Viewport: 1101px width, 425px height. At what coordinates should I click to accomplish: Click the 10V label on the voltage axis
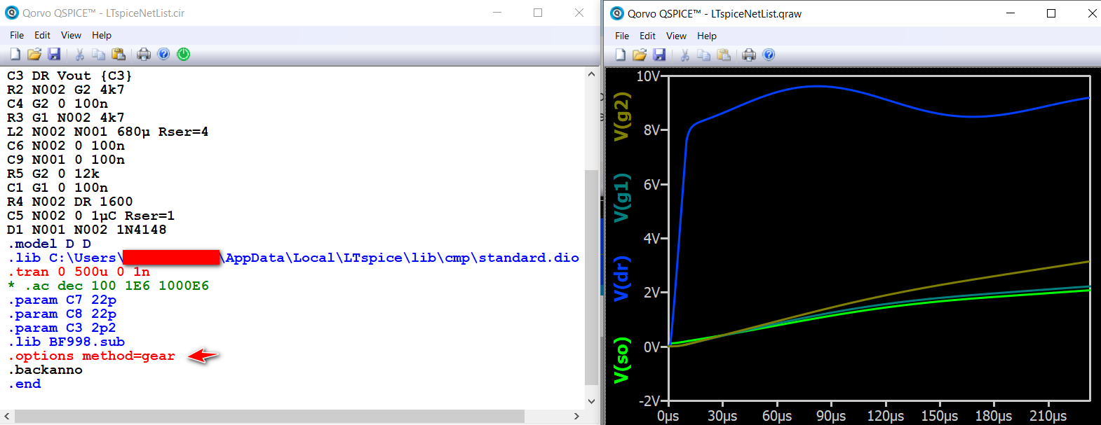(647, 76)
